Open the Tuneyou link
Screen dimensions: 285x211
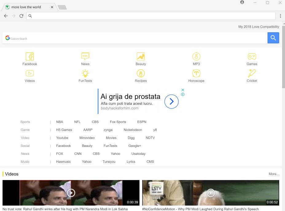109,162
